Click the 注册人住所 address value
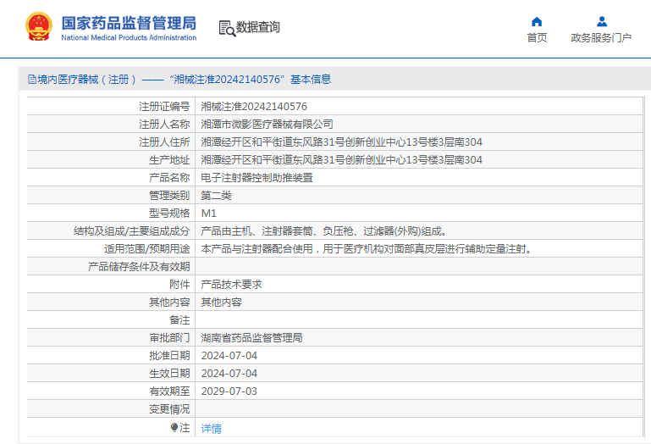 pyautogui.click(x=342, y=142)
